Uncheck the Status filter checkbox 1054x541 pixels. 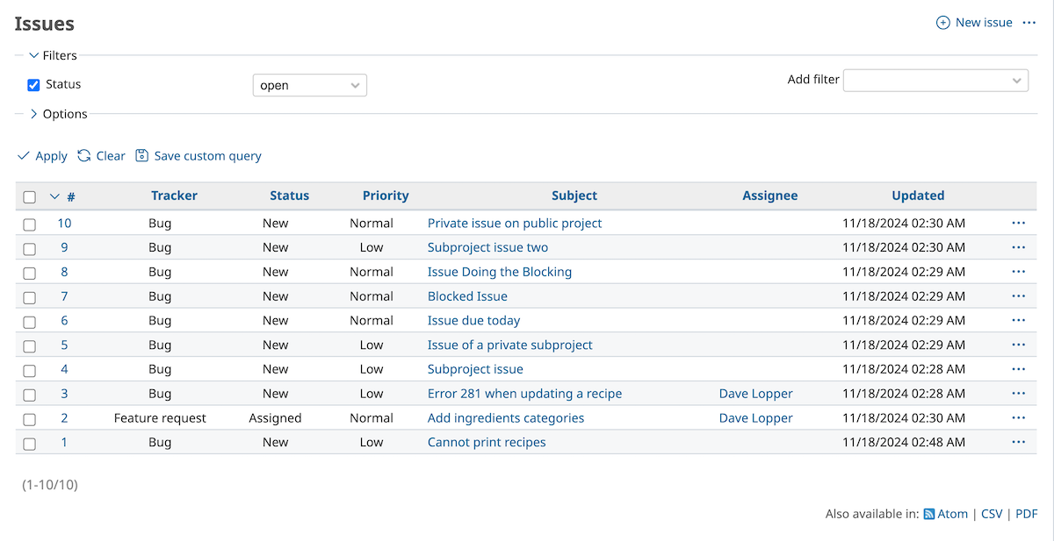[34, 85]
